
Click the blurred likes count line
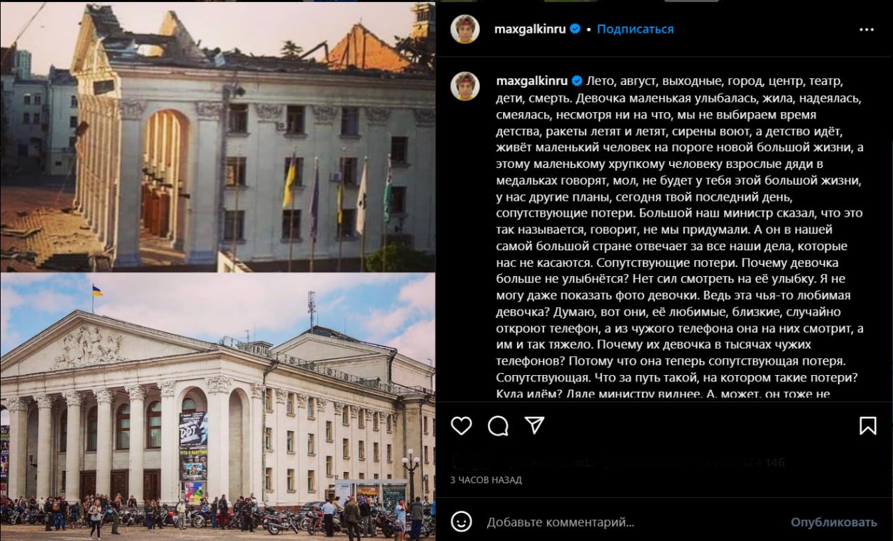(618, 462)
